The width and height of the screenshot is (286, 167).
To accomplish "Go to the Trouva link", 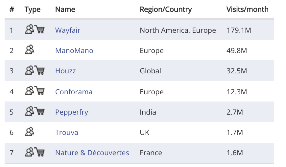I will 67,133.
